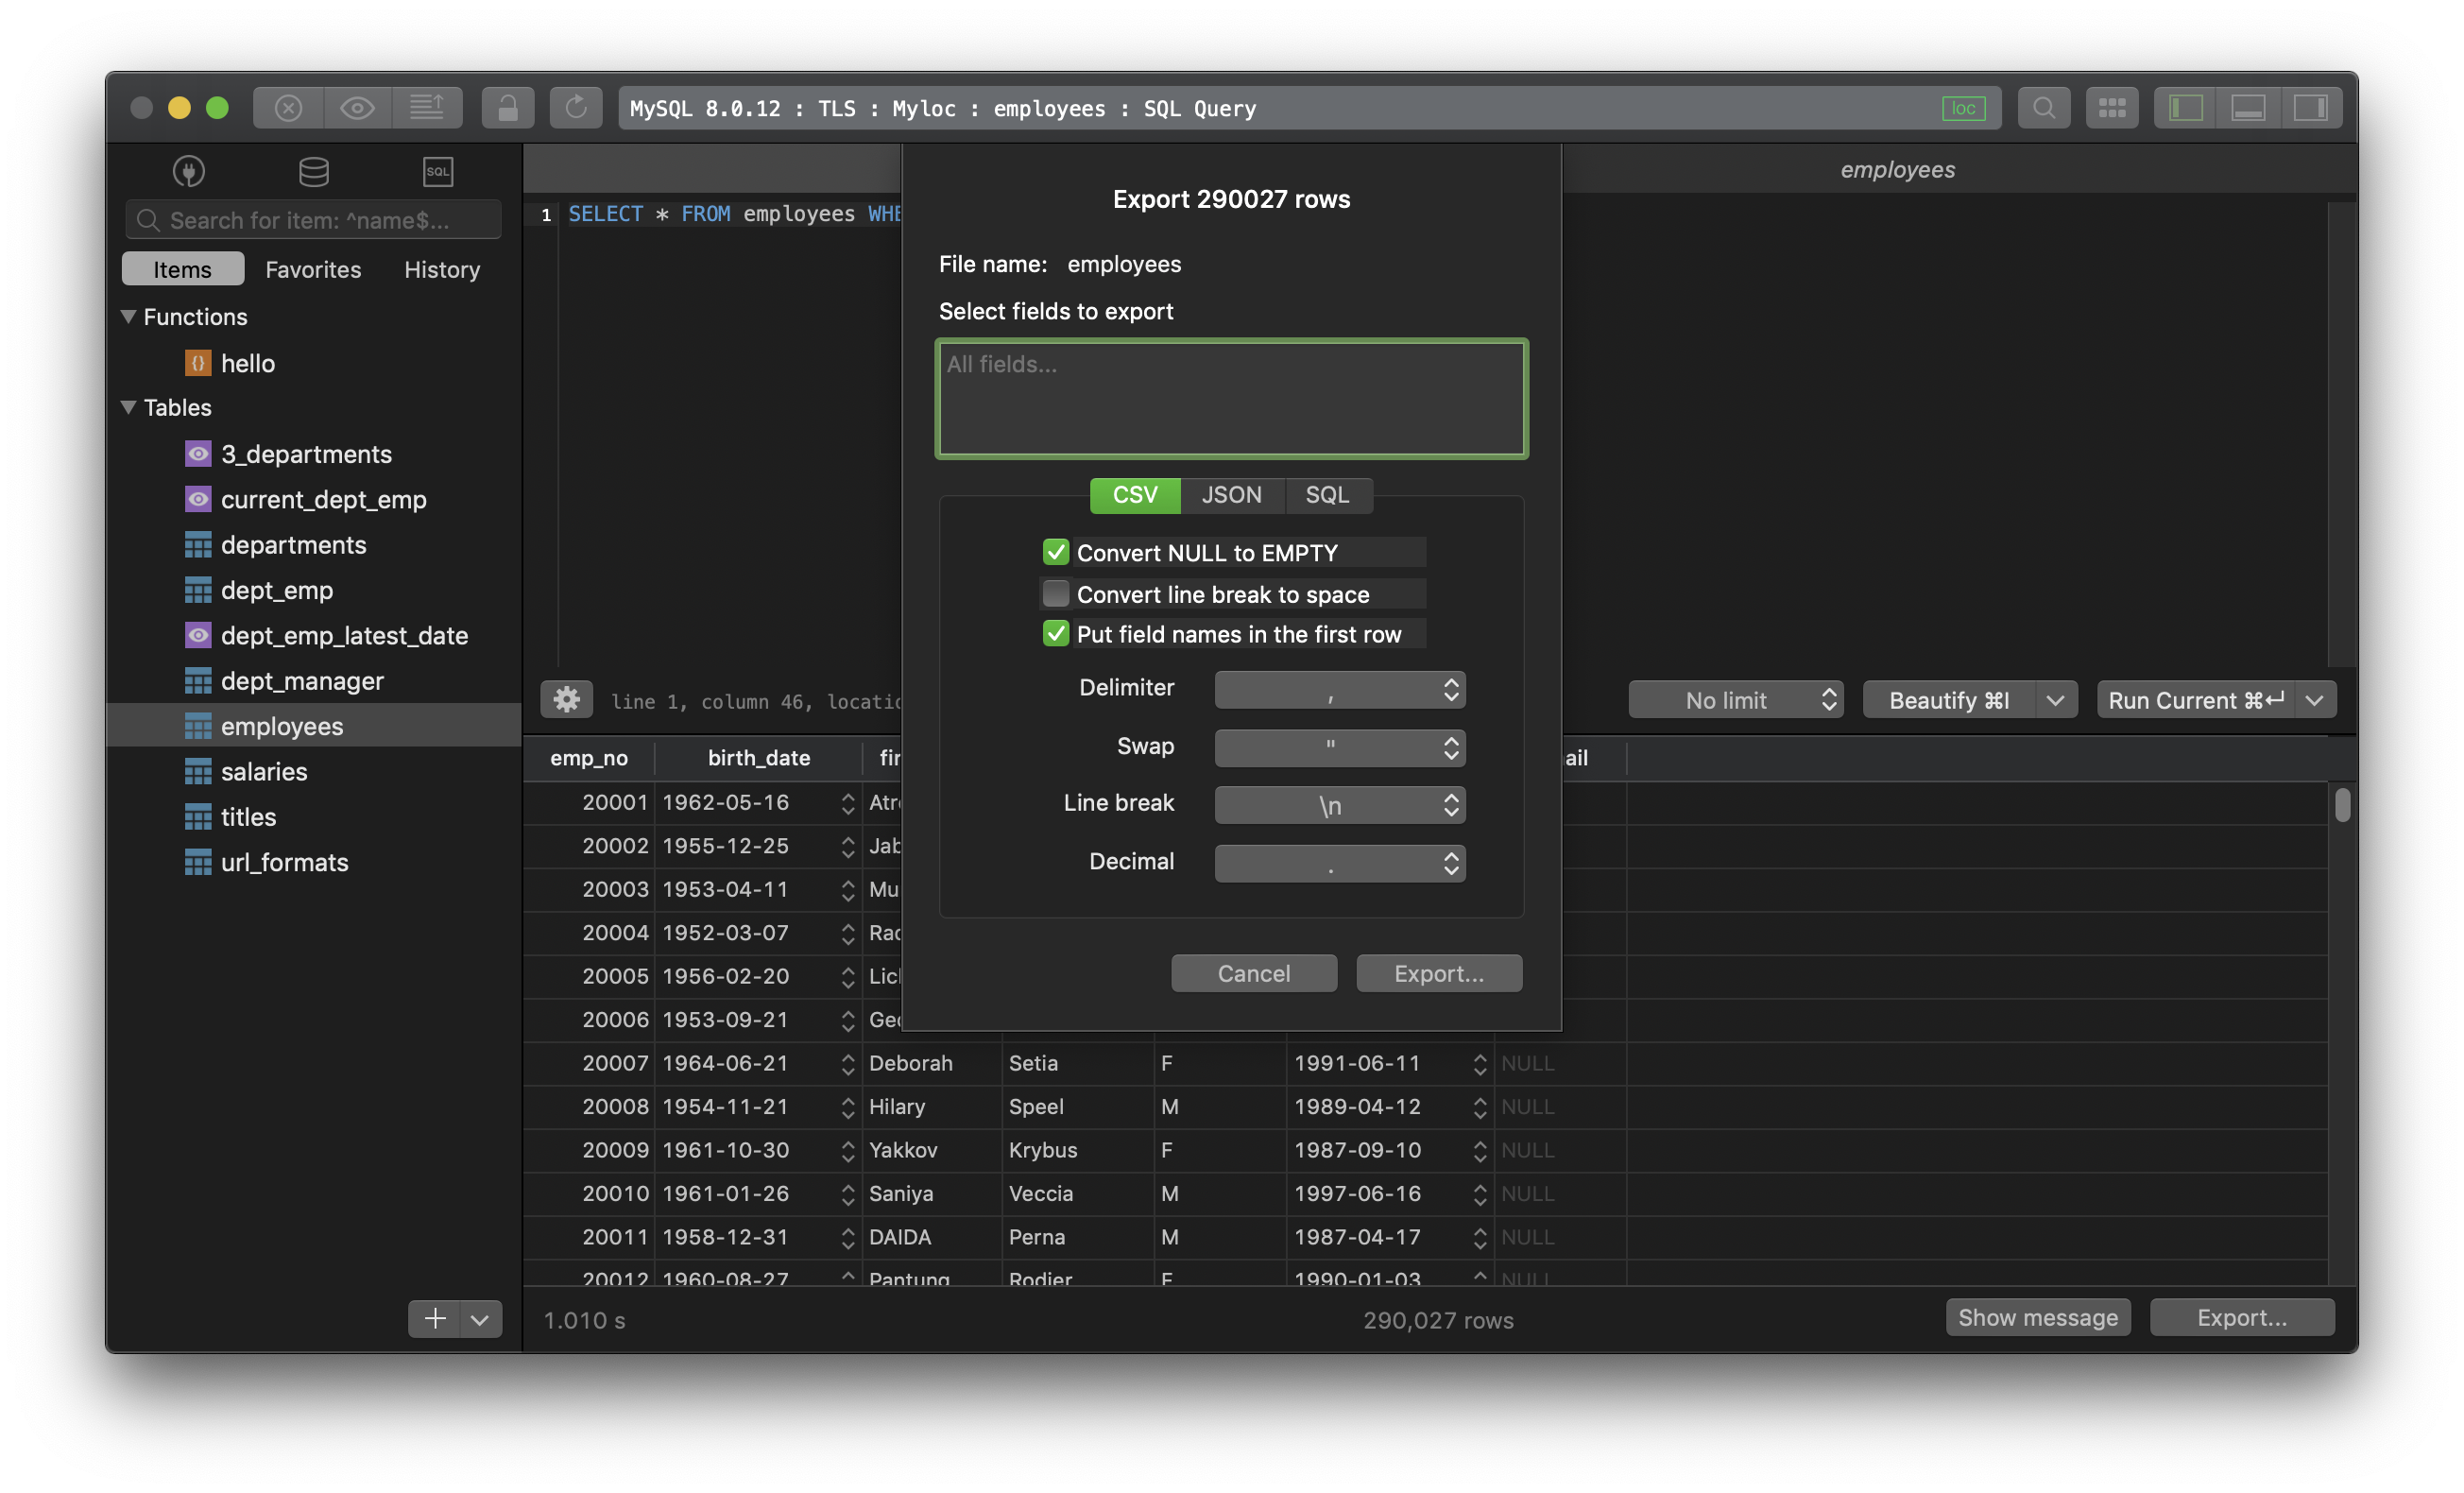Collapse the Tables section
This screenshot has height=1493, width=2464.
pyautogui.click(x=128, y=407)
